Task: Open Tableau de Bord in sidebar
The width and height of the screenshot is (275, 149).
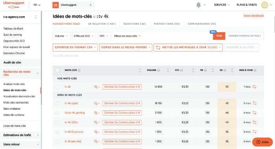Action: 13,29
